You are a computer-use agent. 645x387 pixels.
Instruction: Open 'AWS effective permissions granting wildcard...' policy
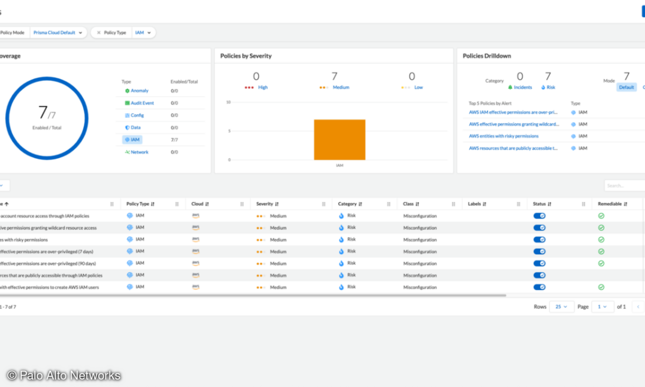click(514, 125)
